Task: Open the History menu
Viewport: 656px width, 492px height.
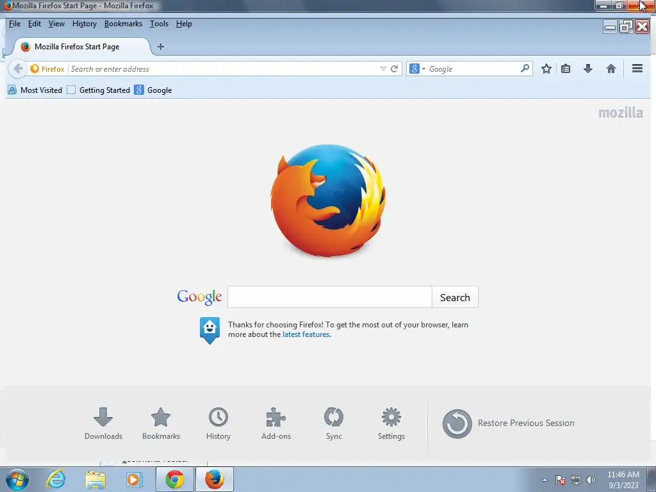Action: 85,24
